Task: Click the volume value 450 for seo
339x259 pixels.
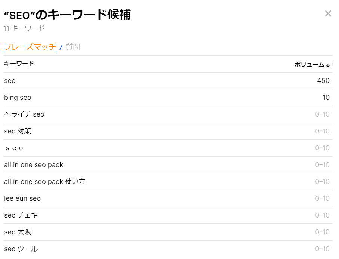Action: click(324, 81)
